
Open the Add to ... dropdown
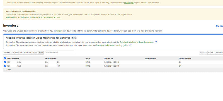[9, 52]
